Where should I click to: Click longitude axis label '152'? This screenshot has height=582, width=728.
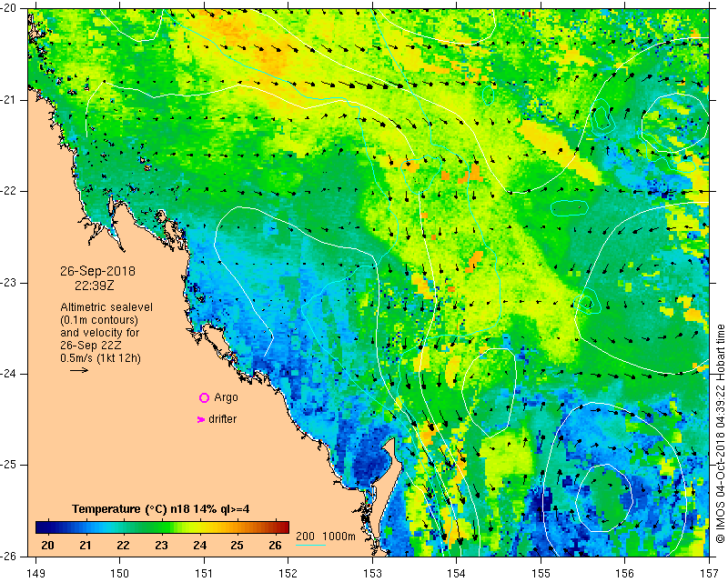point(288,574)
